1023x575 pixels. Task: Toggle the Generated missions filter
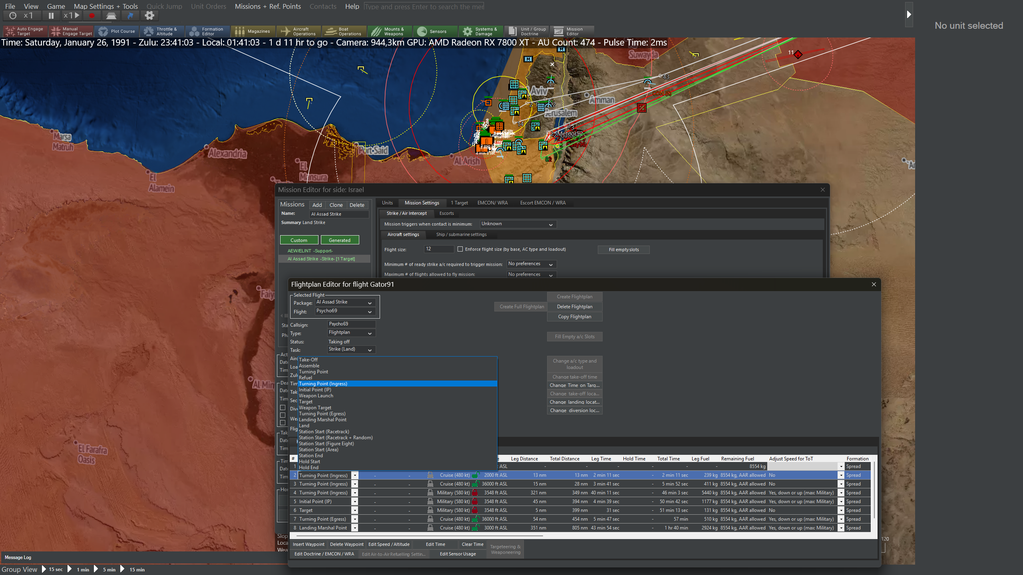click(x=340, y=240)
